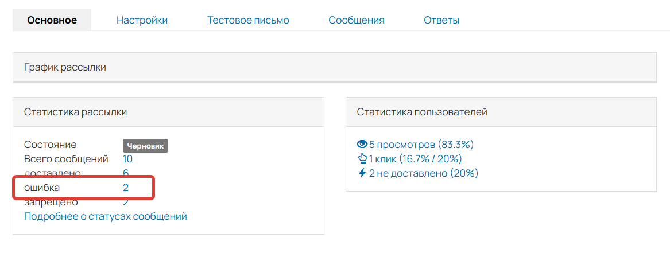
Task: Open the 1 клик (16.7% / 20%) link
Action: coord(415,159)
